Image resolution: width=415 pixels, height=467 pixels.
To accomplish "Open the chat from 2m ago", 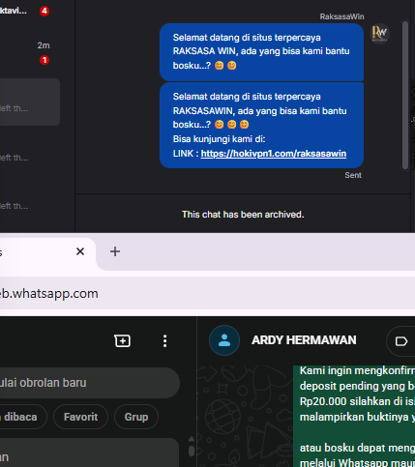I will (29, 52).
